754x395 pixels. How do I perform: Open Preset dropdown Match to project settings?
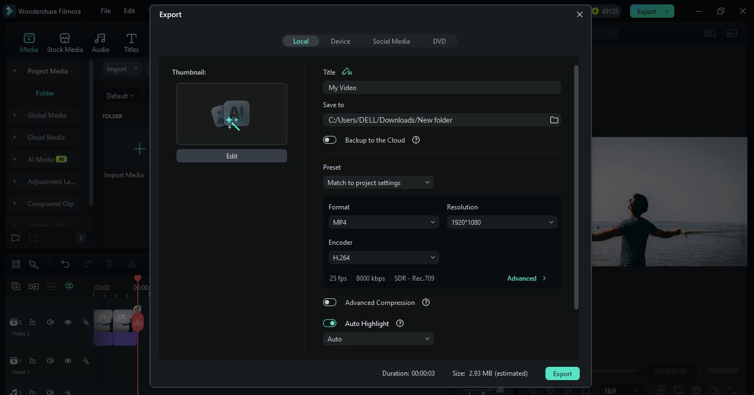[x=378, y=182]
